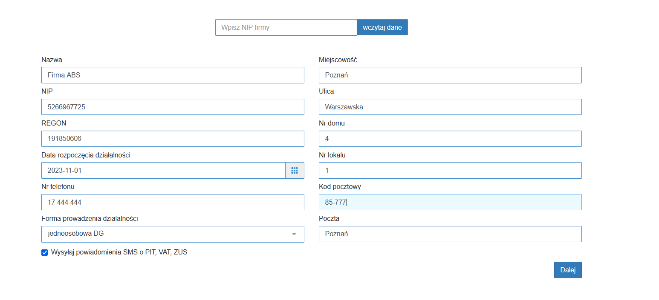Image resolution: width=659 pixels, height=300 pixels.
Task: Open the calendar date picker icon
Action: coord(294,170)
